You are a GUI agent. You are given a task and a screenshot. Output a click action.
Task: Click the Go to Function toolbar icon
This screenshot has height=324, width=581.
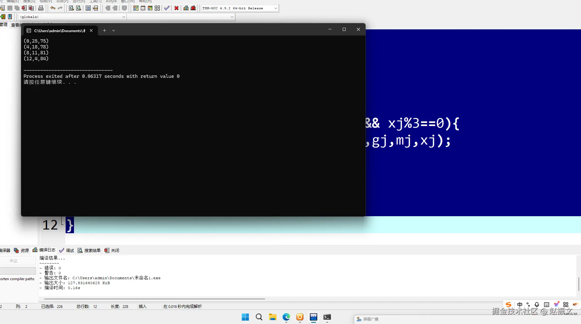pos(88,8)
